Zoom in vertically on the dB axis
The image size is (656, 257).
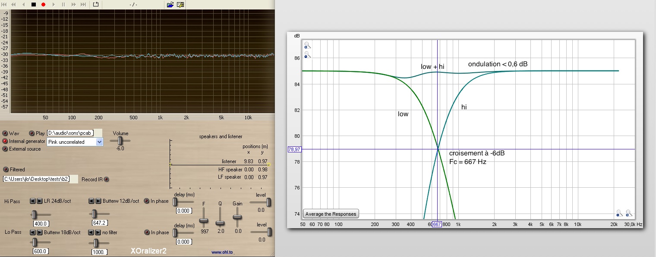click(x=306, y=46)
